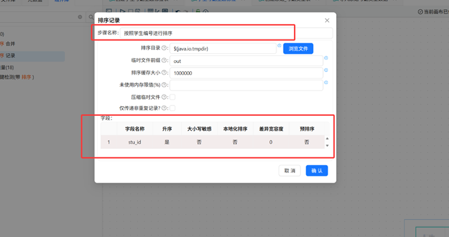This screenshot has width=449, height=237.
Task: Click blue variable icon after 临时文件前缀 field
Action: (x=326, y=58)
